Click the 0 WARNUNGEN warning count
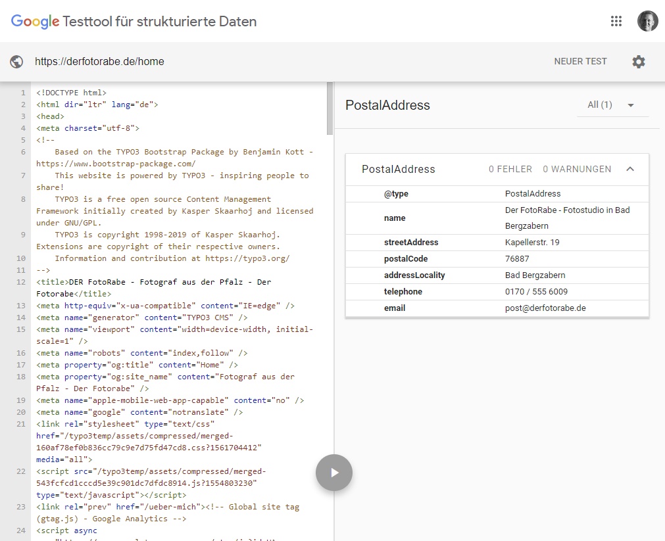Image resolution: width=665 pixels, height=541 pixels. tap(576, 170)
